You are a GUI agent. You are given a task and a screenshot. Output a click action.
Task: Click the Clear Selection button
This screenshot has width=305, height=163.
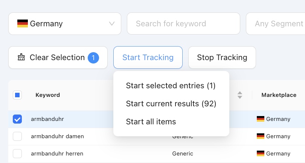click(x=58, y=57)
